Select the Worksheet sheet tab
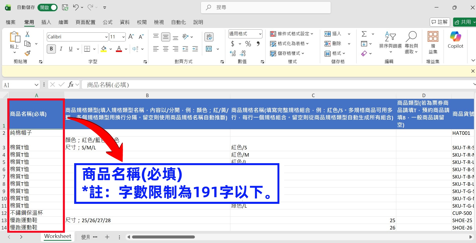476x243 pixels. click(58, 236)
